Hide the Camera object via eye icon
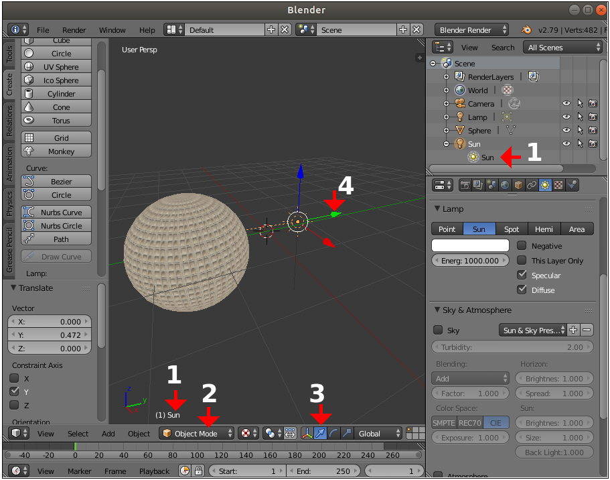The height and width of the screenshot is (480, 610). click(x=566, y=104)
